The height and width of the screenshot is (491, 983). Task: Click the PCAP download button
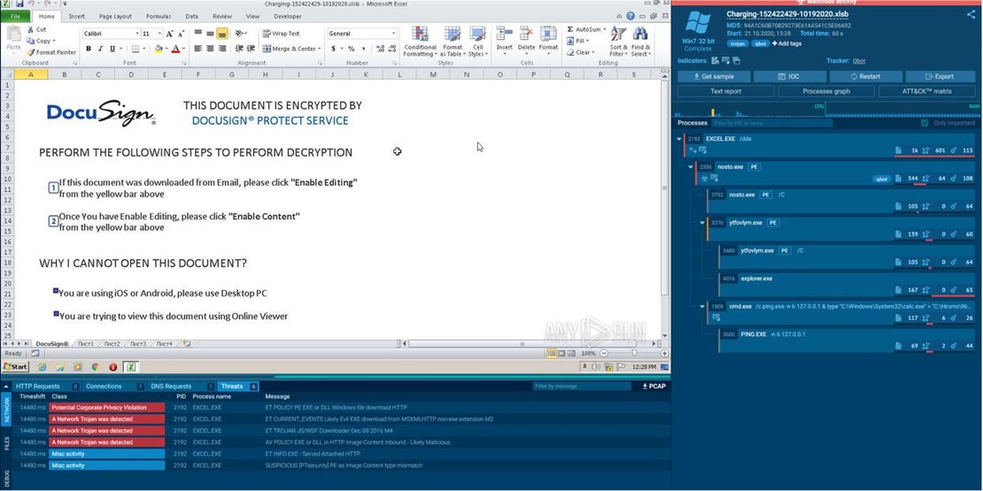tap(654, 387)
